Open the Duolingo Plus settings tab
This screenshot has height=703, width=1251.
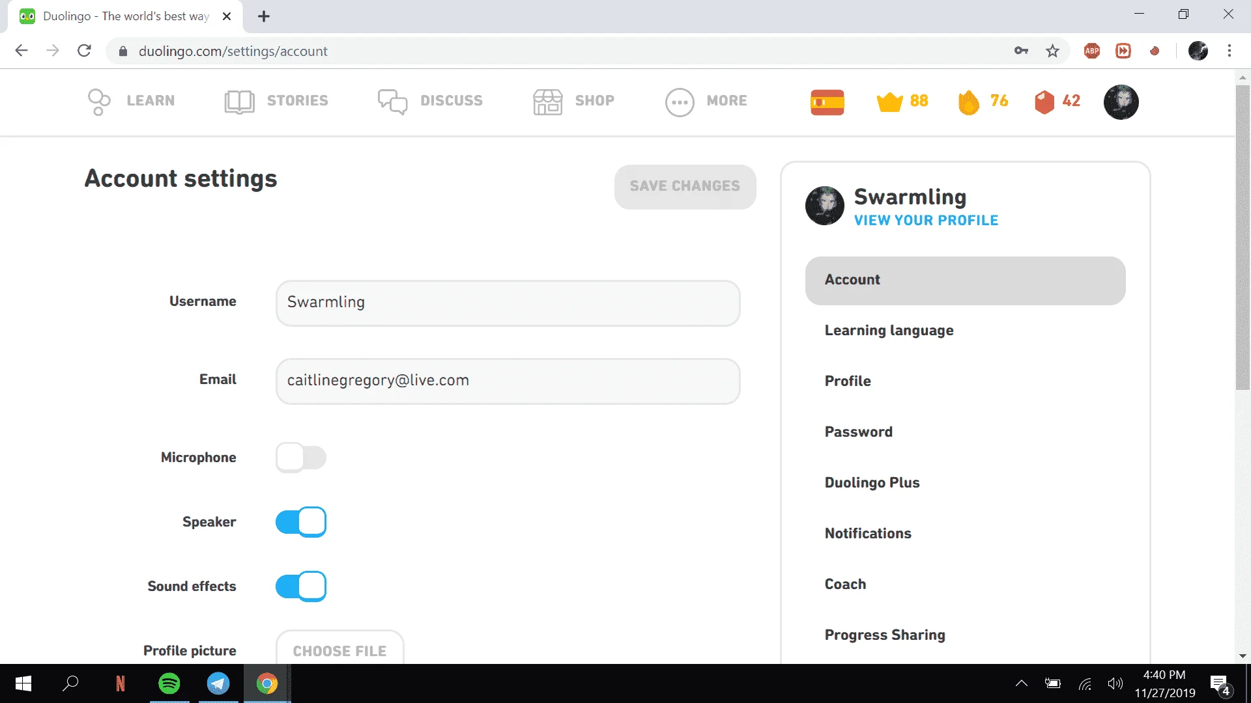tap(872, 483)
